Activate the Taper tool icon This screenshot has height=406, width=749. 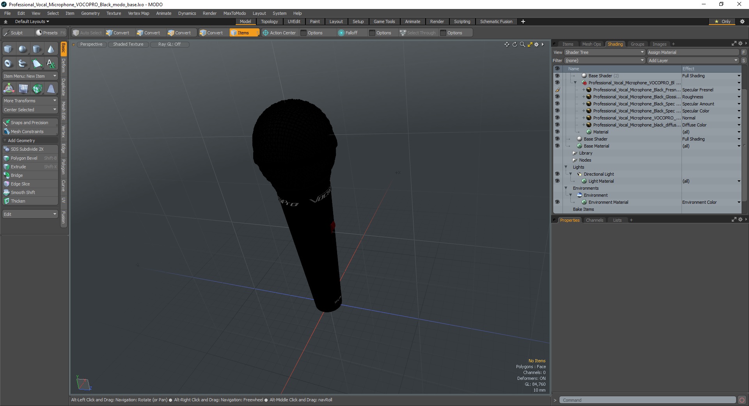[51, 89]
